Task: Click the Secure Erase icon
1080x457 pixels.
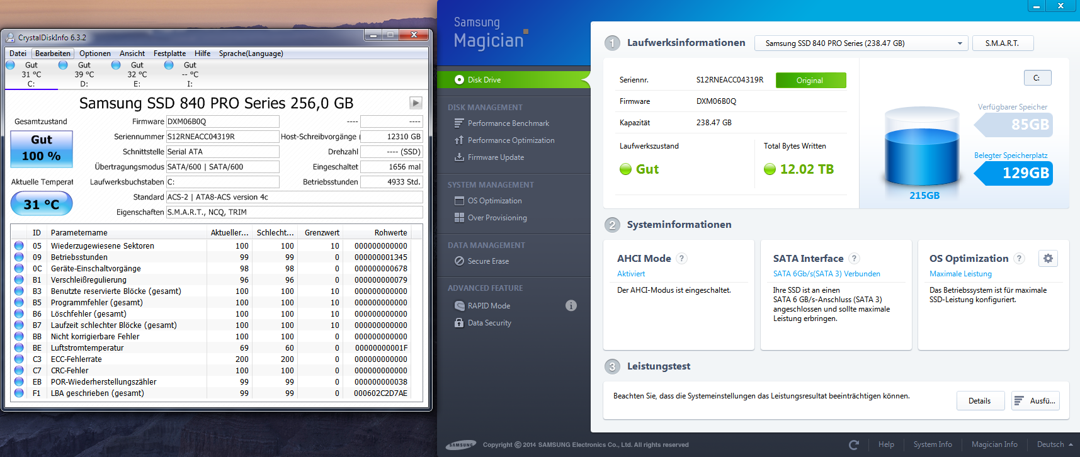Action: [459, 261]
